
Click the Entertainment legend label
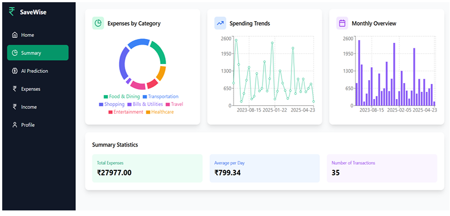click(128, 112)
